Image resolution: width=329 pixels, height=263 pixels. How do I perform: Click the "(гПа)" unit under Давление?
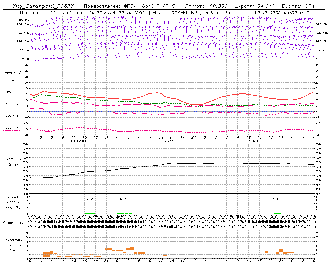[13, 164]
